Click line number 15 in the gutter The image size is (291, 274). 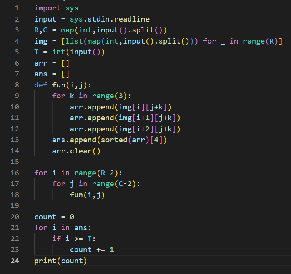15,162
